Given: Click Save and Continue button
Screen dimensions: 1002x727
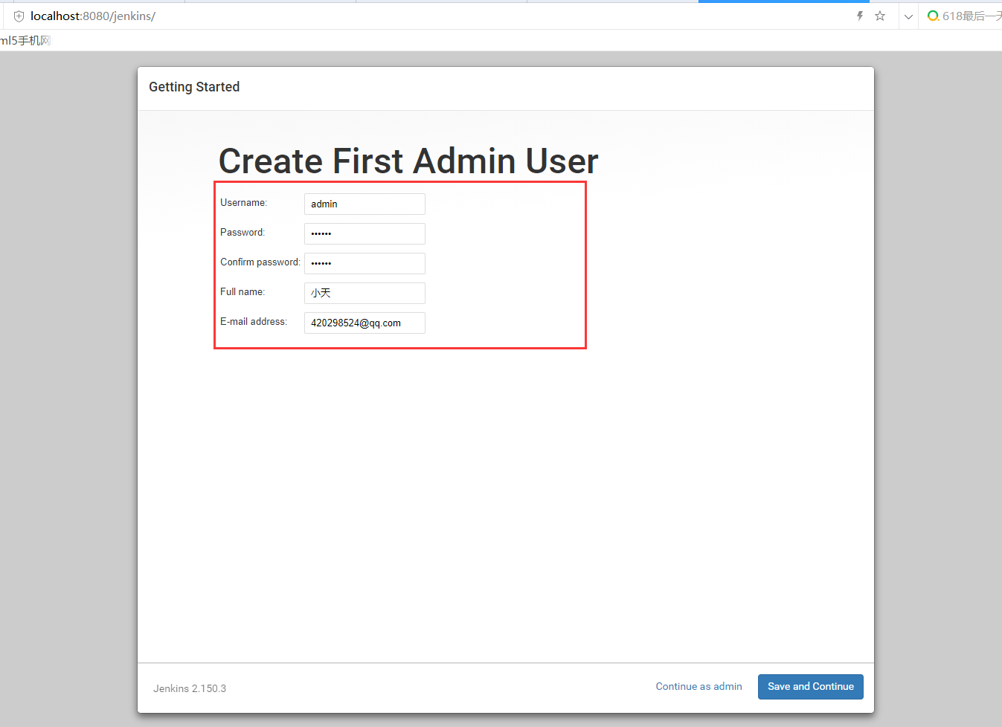Looking at the screenshot, I should point(810,687).
